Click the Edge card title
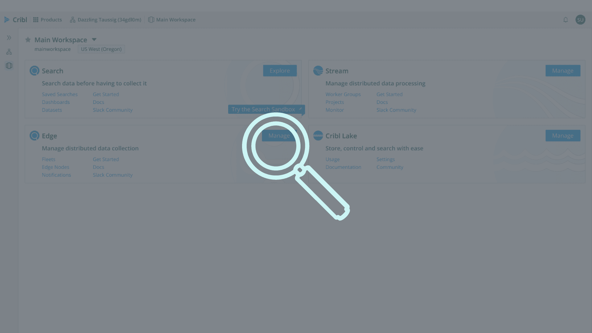Image resolution: width=592 pixels, height=333 pixels. 49,136
